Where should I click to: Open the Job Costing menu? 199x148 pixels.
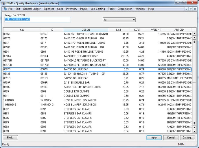pyautogui.click(x=98, y=9)
